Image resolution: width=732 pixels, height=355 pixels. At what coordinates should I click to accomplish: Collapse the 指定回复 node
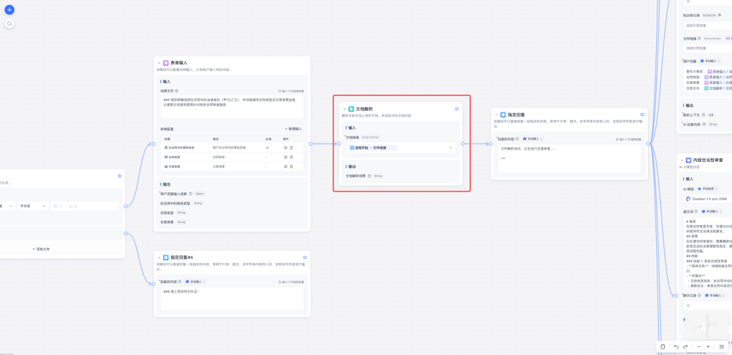(x=495, y=114)
